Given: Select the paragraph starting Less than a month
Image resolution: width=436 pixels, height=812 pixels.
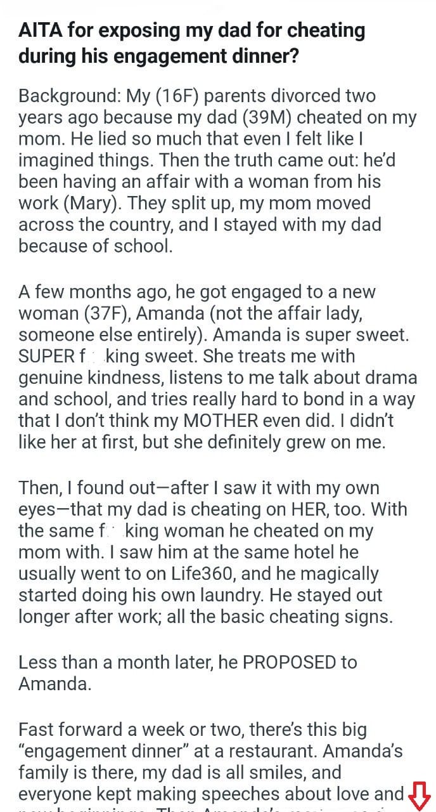Looking at the screenshot, I should 188,673.
